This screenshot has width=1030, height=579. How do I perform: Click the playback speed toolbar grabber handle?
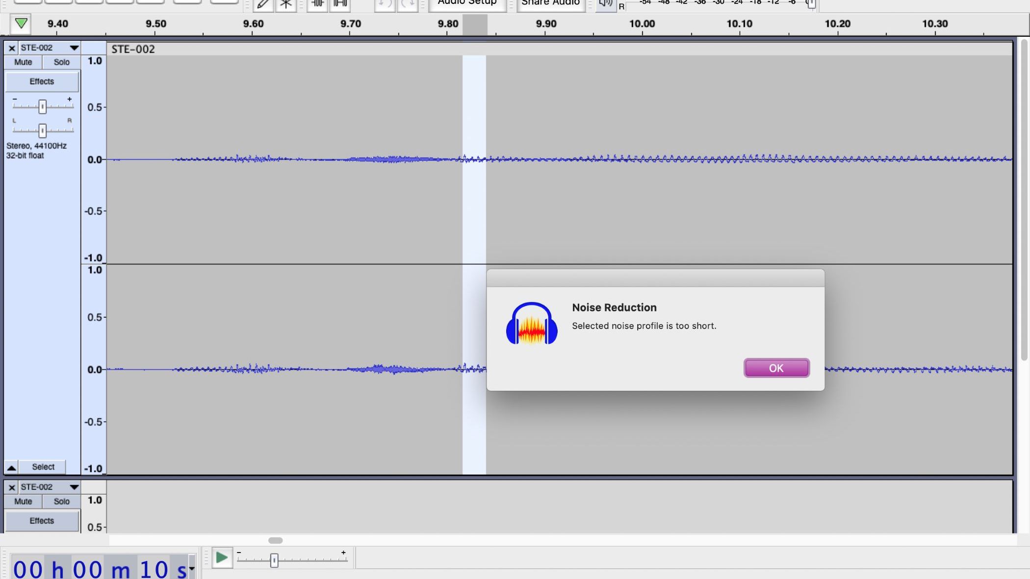206,558
